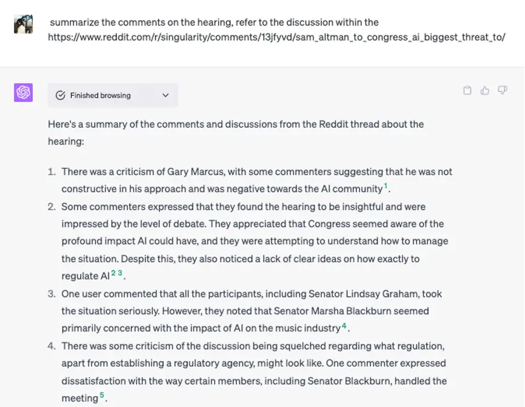
Task: Click the user profile picture
Action: point(24,24)
